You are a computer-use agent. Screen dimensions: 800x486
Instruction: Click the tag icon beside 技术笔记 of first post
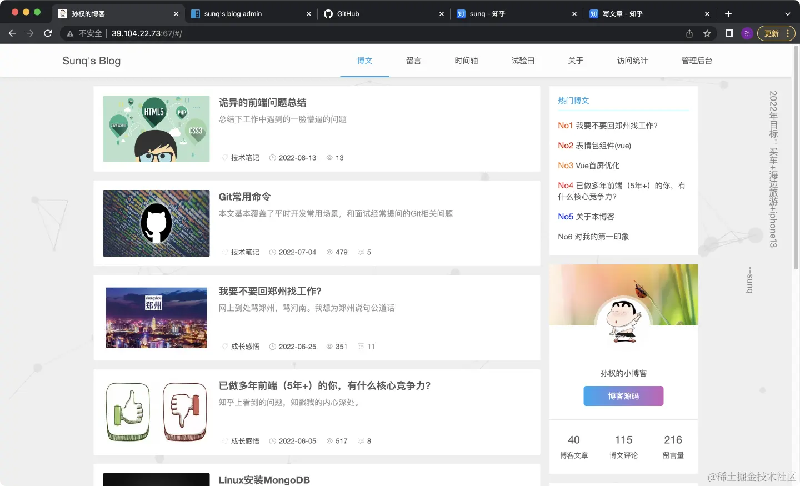[225, 158]
